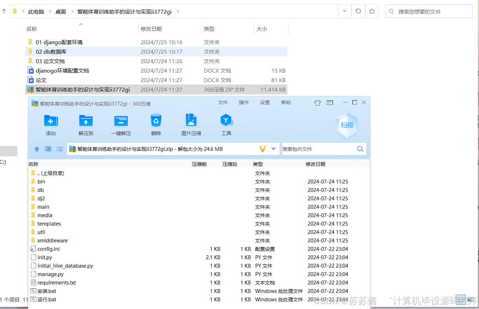Click the 删除 (Delete) icon in the archive toolbar
479x309 pixels.
point(156,125)
